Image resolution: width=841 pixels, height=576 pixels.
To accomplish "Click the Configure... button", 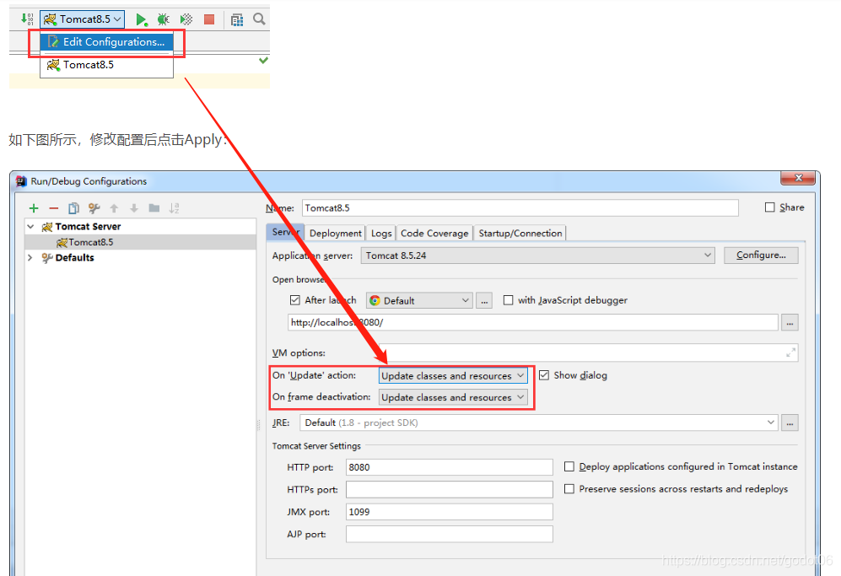I will (x=761, y=256).
